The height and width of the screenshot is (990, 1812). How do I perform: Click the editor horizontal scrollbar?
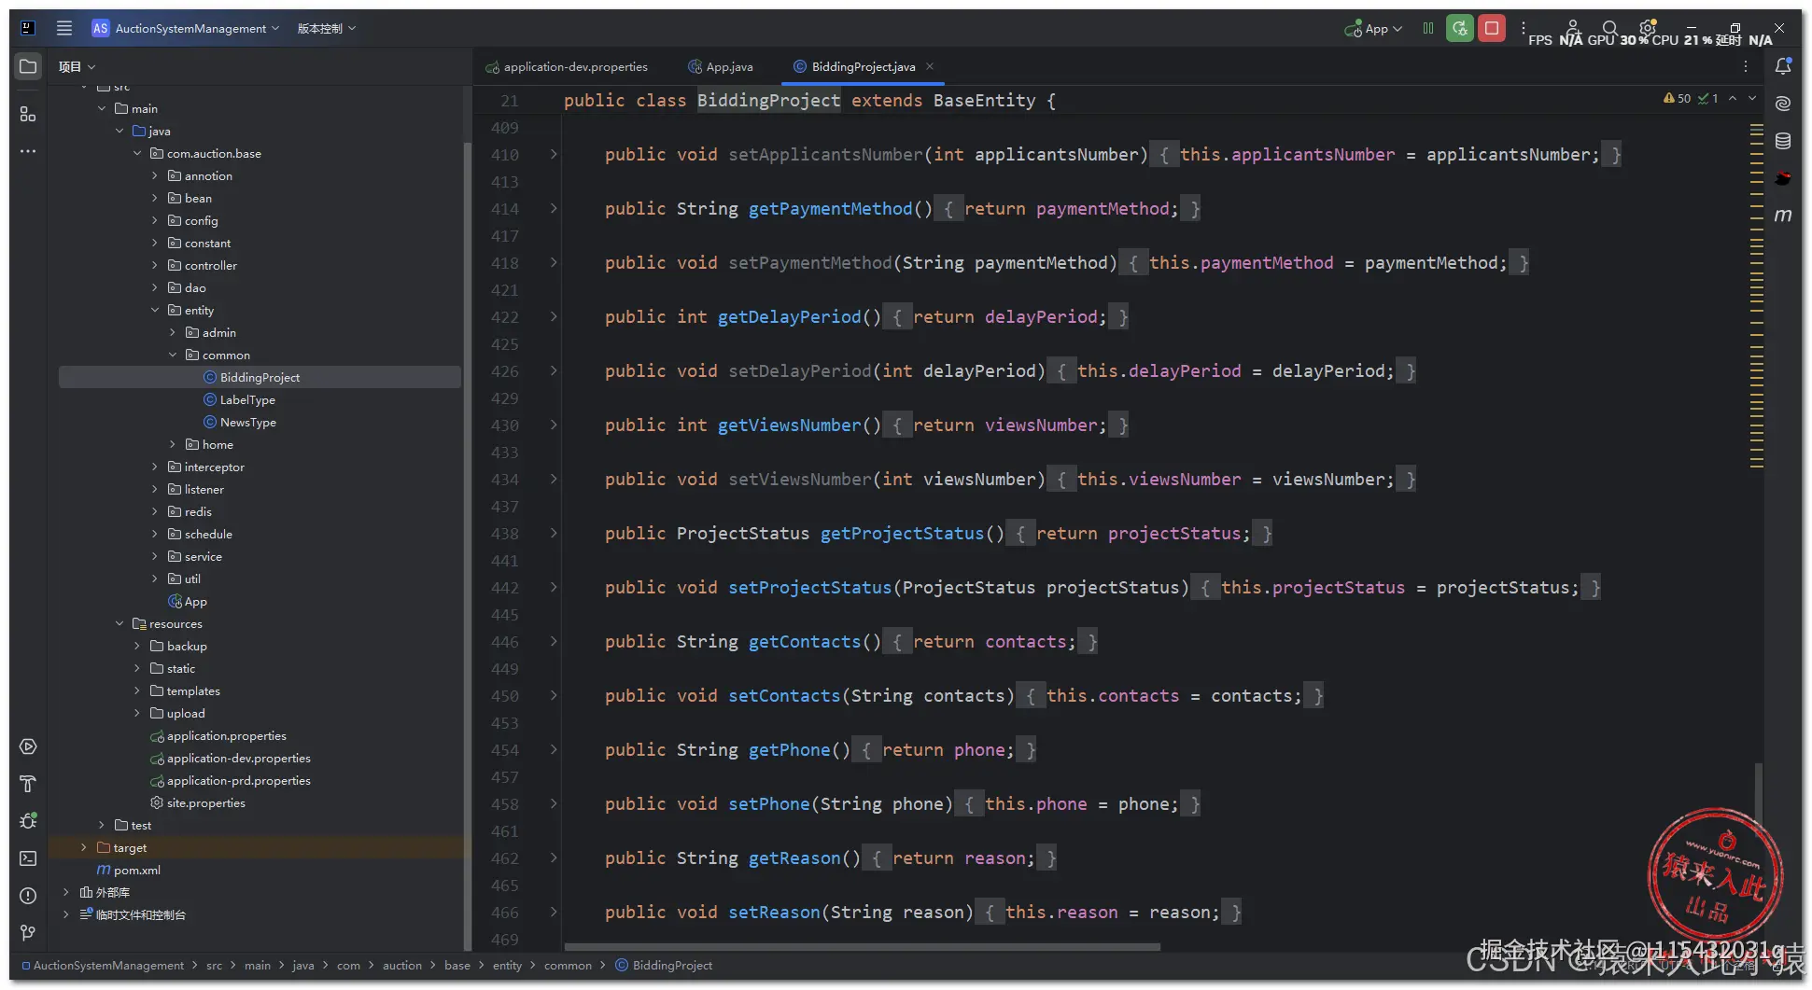pyautogui.click(x=863, y=946)
